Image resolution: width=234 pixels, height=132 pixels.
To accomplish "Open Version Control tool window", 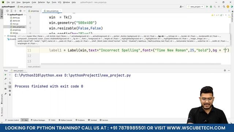I will pyautogui.click(x=12, y=120).
